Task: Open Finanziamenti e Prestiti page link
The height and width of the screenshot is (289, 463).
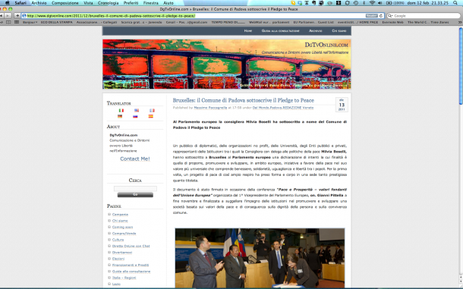Action: tap(131, 265)
